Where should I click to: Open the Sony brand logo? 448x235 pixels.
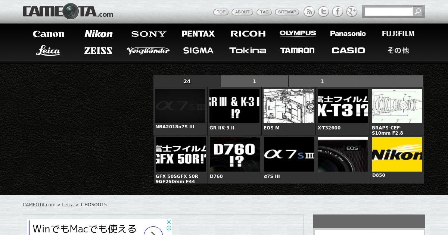tap(149, 34)
